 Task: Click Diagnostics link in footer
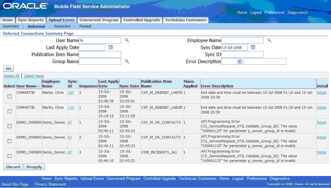(x=280, y=178)
